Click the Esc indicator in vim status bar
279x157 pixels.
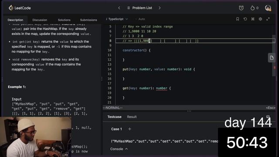270,108
